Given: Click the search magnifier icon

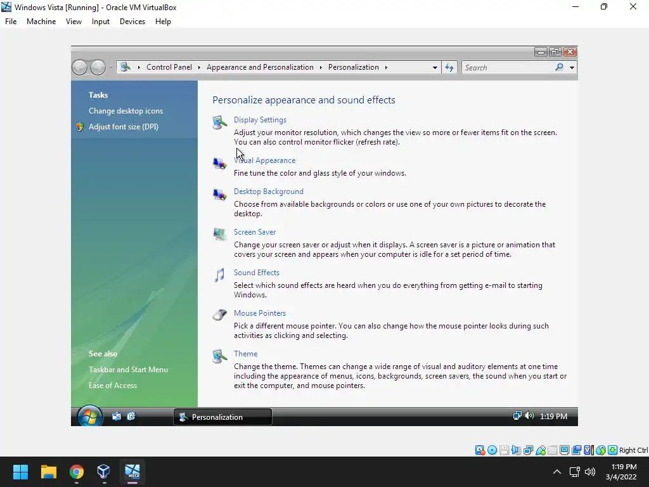Looking at the screenshot, I should click(x=559, y=67).
